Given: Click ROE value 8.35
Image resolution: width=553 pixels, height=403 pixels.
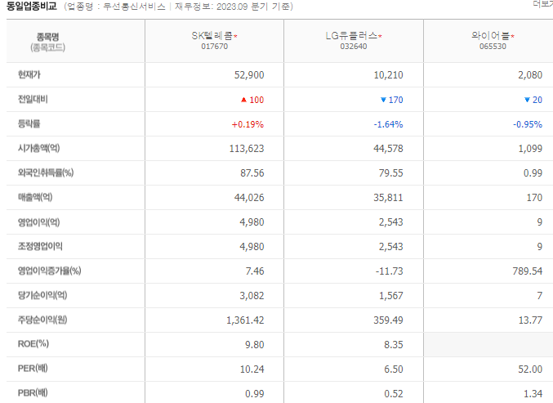Looking at the screenshot, I should 394,344.
